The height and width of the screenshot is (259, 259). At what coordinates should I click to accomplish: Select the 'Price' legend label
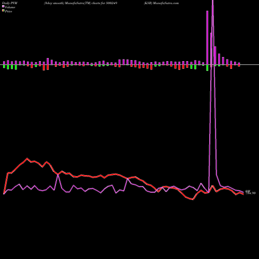pyautogui.click(x=8, y=11)
